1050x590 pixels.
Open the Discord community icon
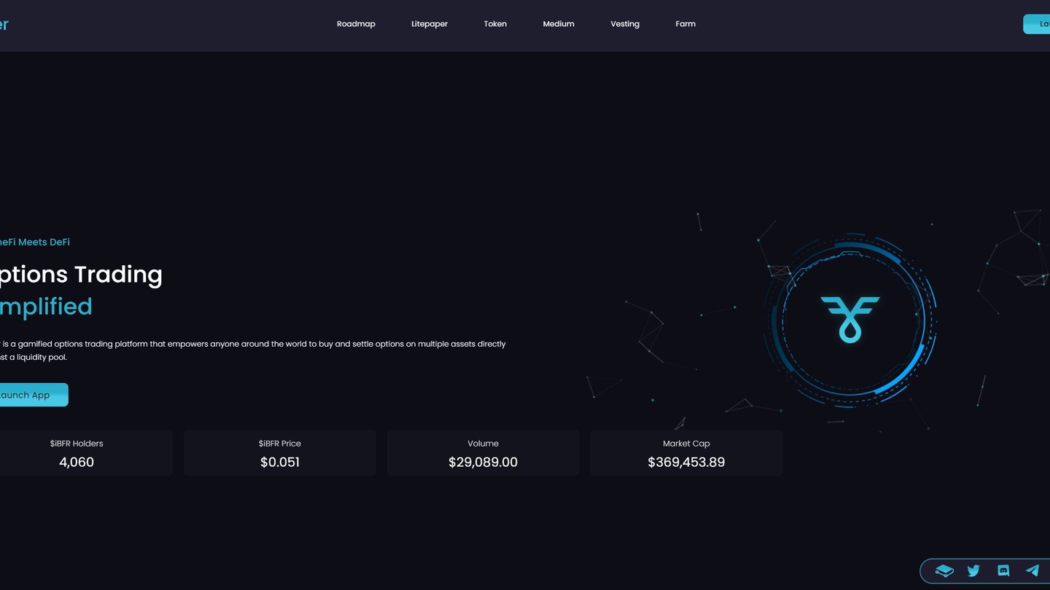point(1003,571)
